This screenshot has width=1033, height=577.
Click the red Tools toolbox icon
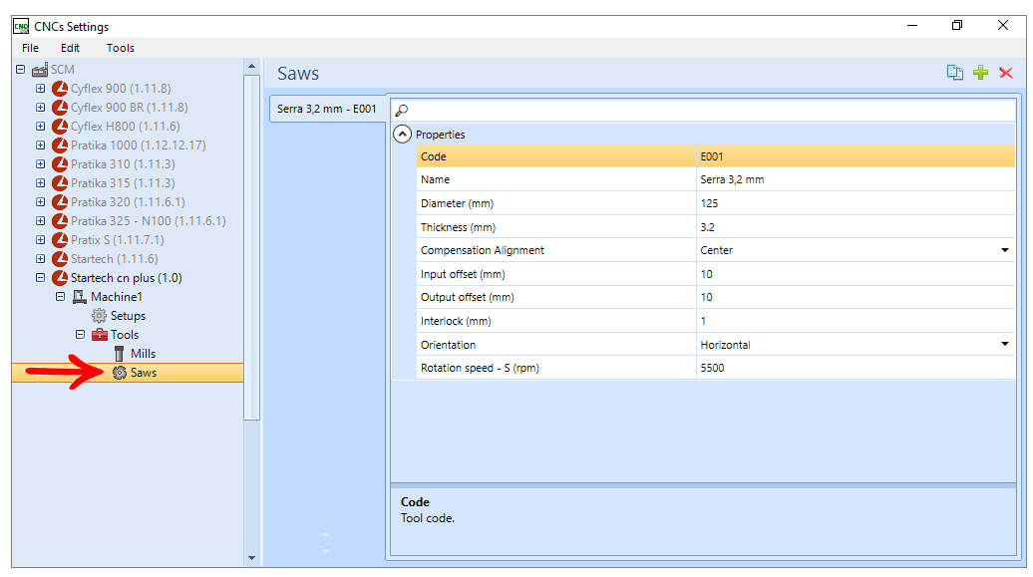[x=100, y=335]
